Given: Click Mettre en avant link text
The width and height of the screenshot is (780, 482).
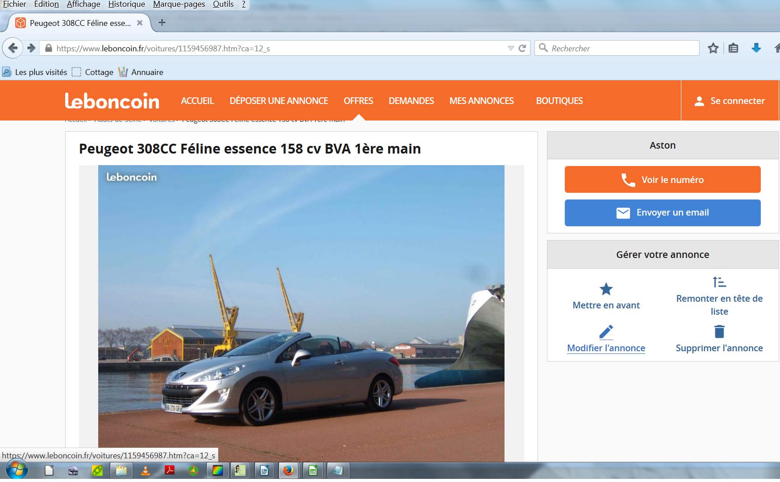Looking at the screenshot, I should (606, 305).
